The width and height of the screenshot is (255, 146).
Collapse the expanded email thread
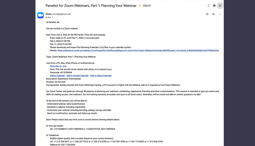tap(208, 5)
